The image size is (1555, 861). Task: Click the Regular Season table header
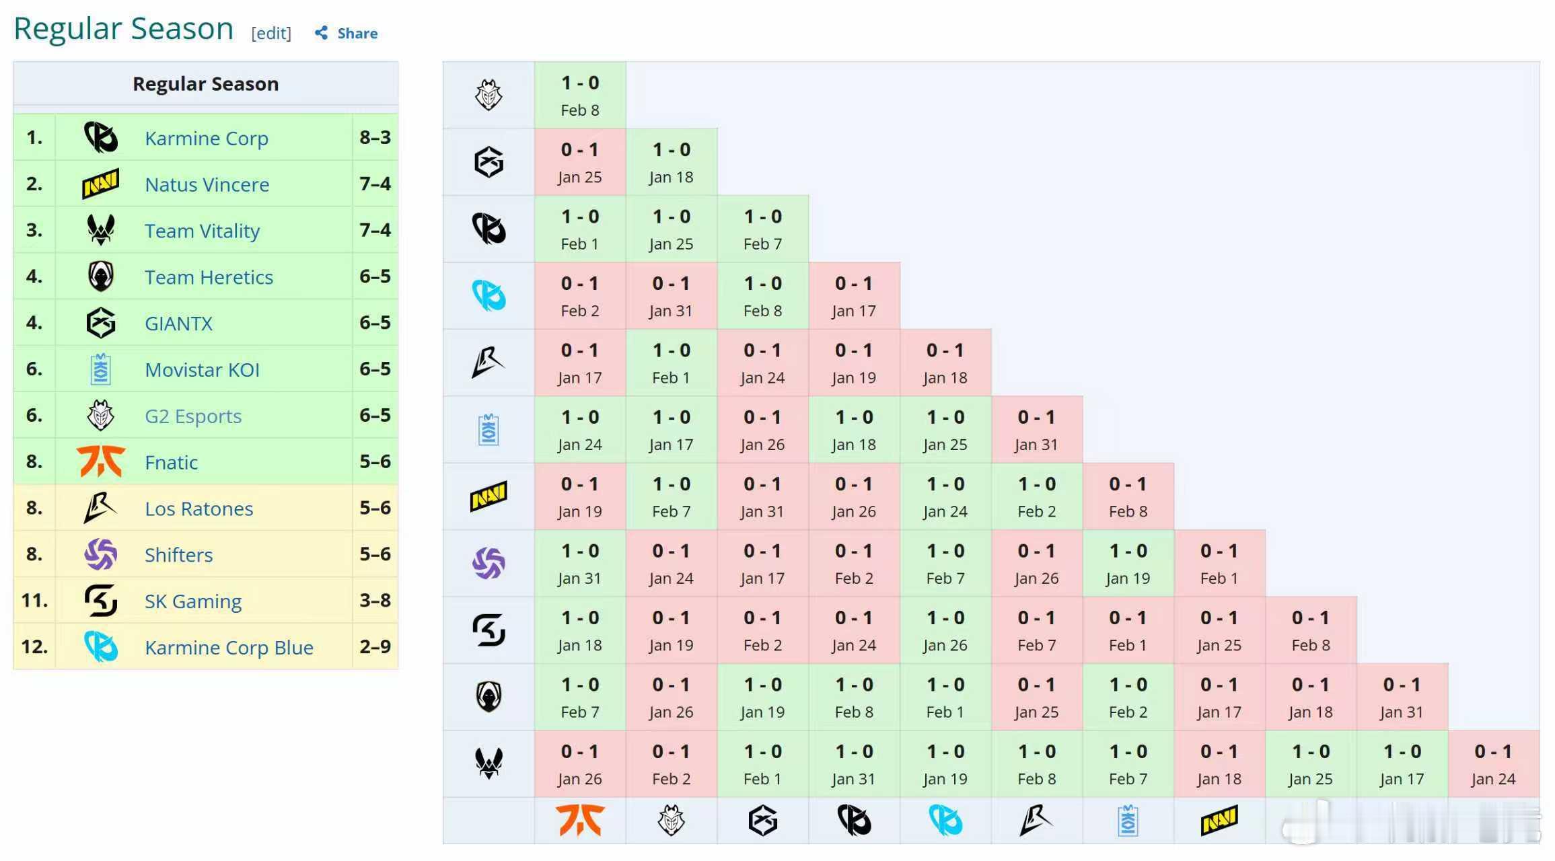point(205,83)
